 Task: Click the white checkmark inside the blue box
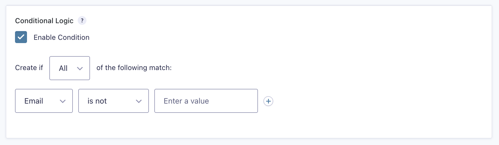[21, 37]
